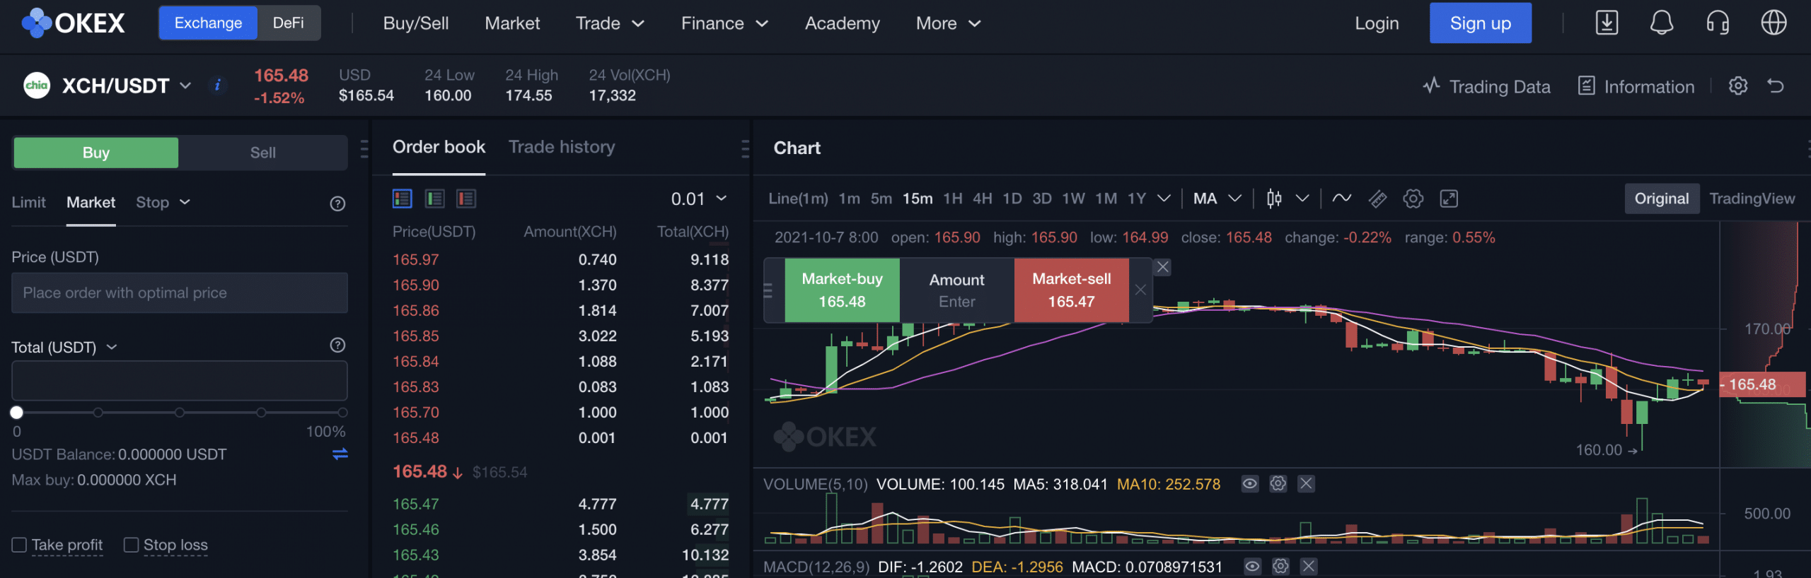Set amount slider to 100% point
Viewport: 1811px width, 578px height.
tap(342, 413)
